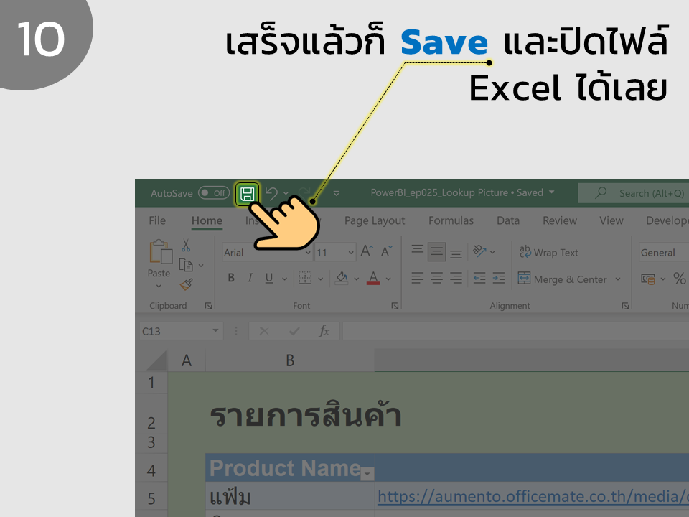
Task: Toggle the Center horizontal alignment button
Action: point(437,278)
